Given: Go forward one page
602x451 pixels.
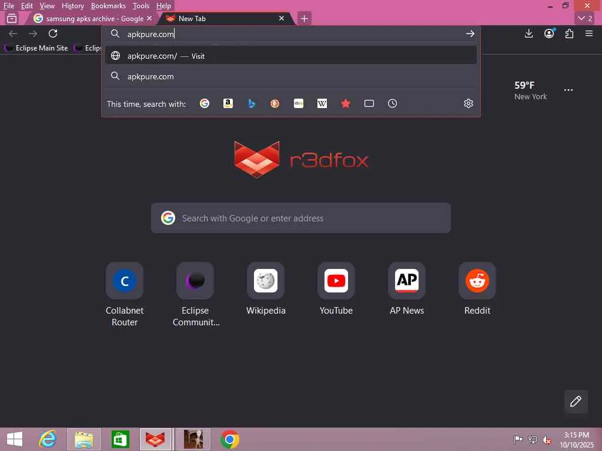Looking at the screenshot, I should coord(33,33).
